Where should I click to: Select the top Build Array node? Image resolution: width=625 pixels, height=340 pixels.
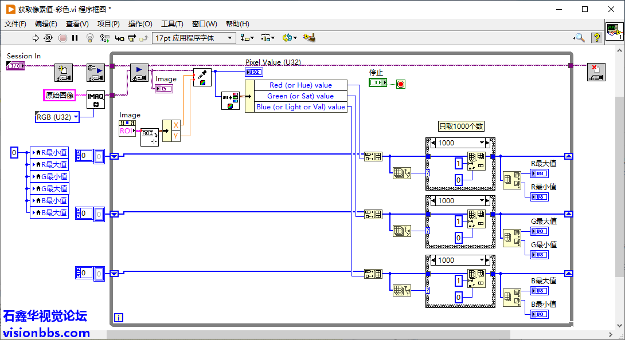(373, 156)
